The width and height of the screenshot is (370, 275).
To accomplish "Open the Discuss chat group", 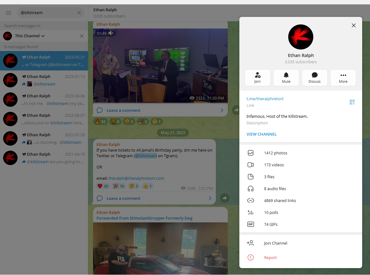I will tap(315, 78).
